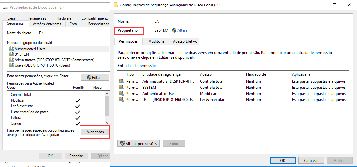This screenshot has height=167, width=357.
Task: Click the Users group icon in names list
Action: [x=12, y=65]
